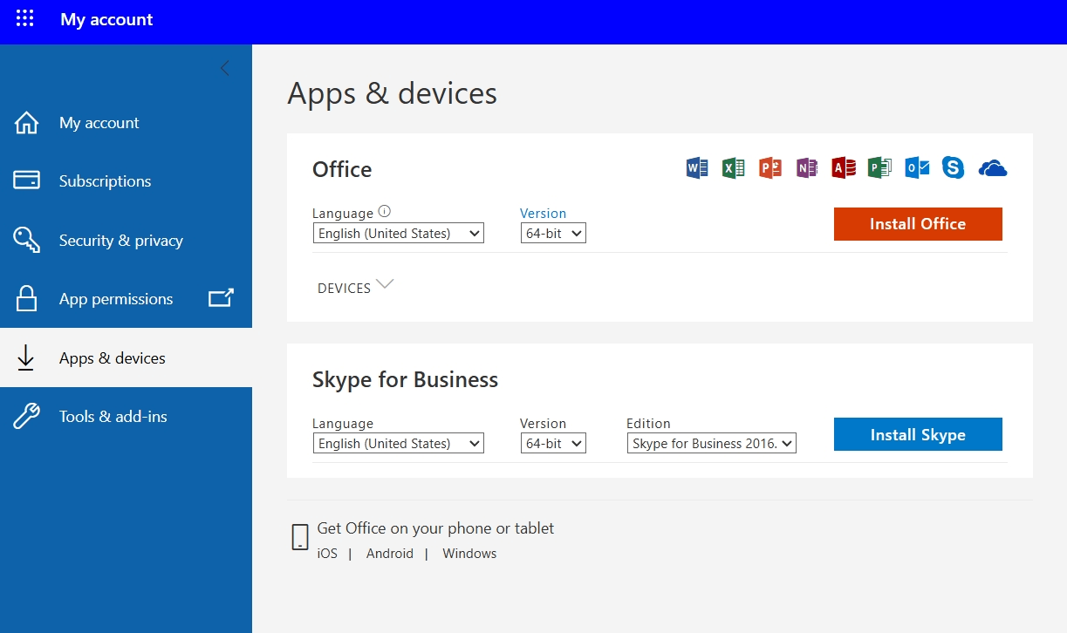Click the home icon beside My account
The width and height of the screenshot is (1067, 633).
[x=27, y=123]
